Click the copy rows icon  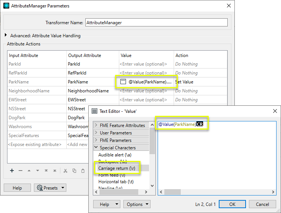click(x=74, y=171)
